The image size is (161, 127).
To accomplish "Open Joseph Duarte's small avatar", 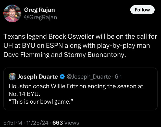I will pyautogui.click(x=12, y=76).
